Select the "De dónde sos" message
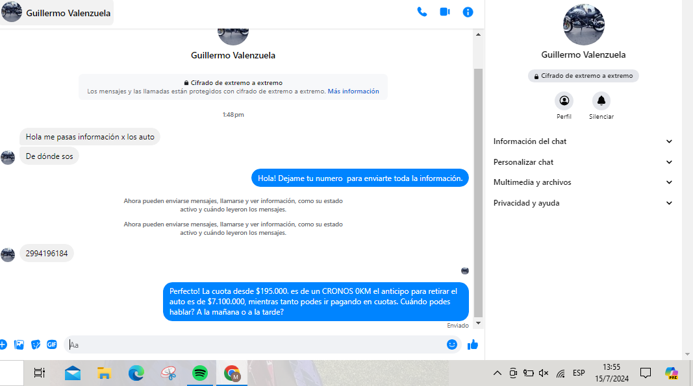Viewport: 693px width, 386px height. click(49, 156)
